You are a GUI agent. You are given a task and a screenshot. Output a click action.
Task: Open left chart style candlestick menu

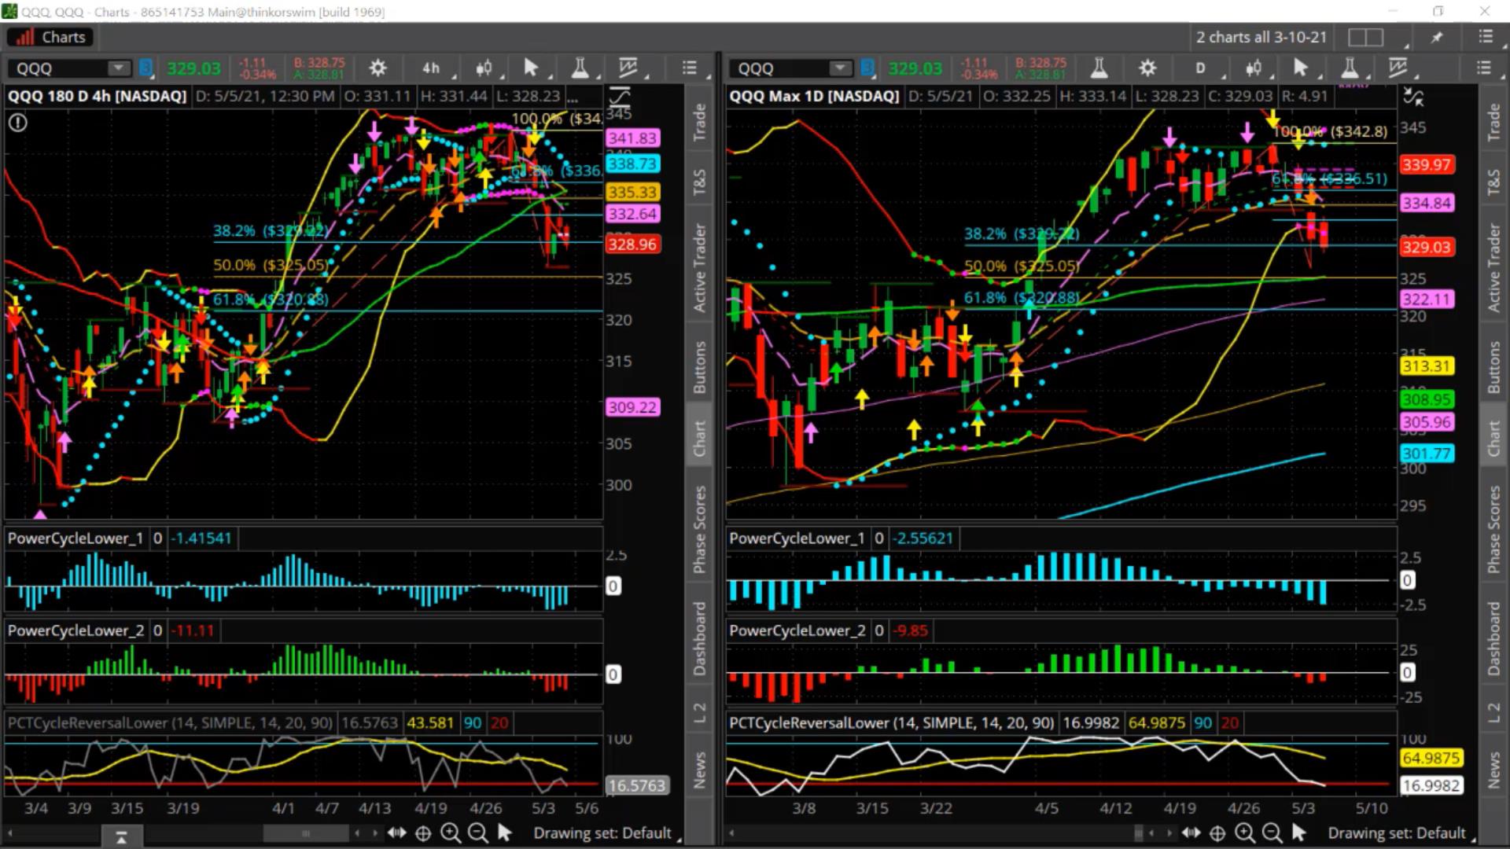click(x=484, y=68)
